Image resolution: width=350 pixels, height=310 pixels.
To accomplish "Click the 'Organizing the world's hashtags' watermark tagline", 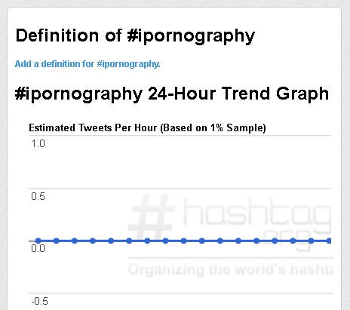I will click(231, 270).
